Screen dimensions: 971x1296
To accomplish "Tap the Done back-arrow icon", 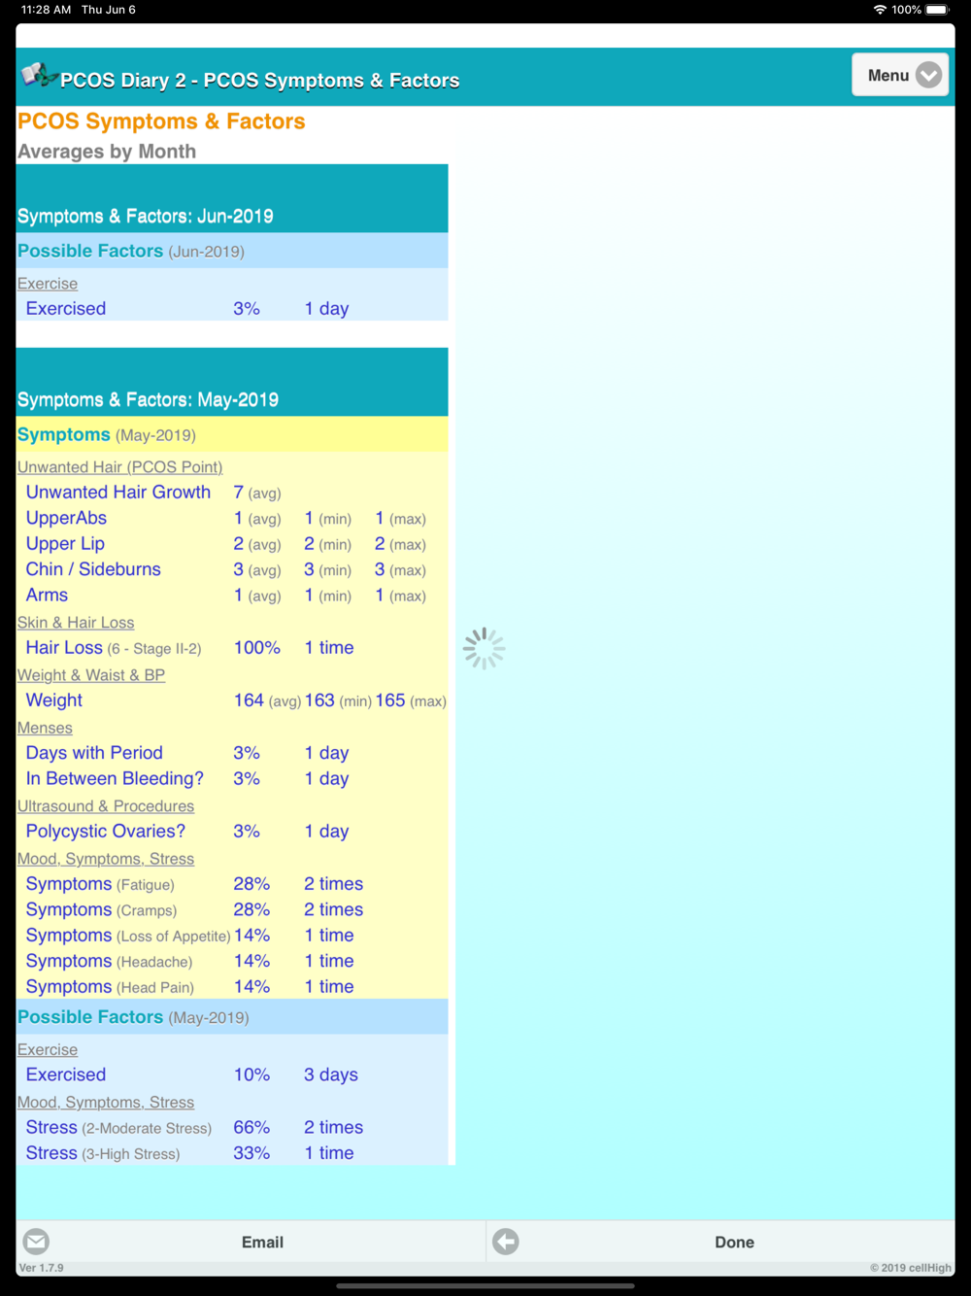I will 505,1242.
